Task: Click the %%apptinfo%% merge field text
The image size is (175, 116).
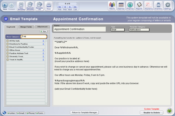Action: [x=63, y=53]
